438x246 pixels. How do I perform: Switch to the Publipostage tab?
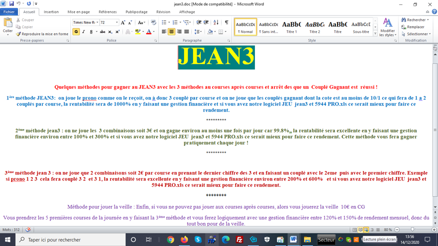136,11
